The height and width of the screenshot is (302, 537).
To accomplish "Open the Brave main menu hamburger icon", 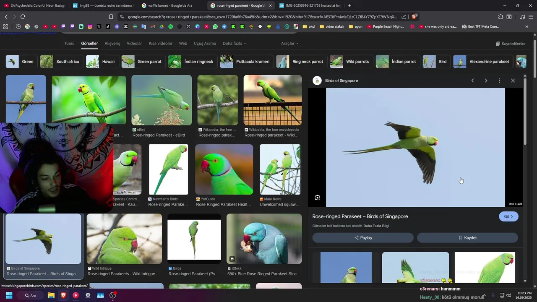I will click(x=531, y=17).
